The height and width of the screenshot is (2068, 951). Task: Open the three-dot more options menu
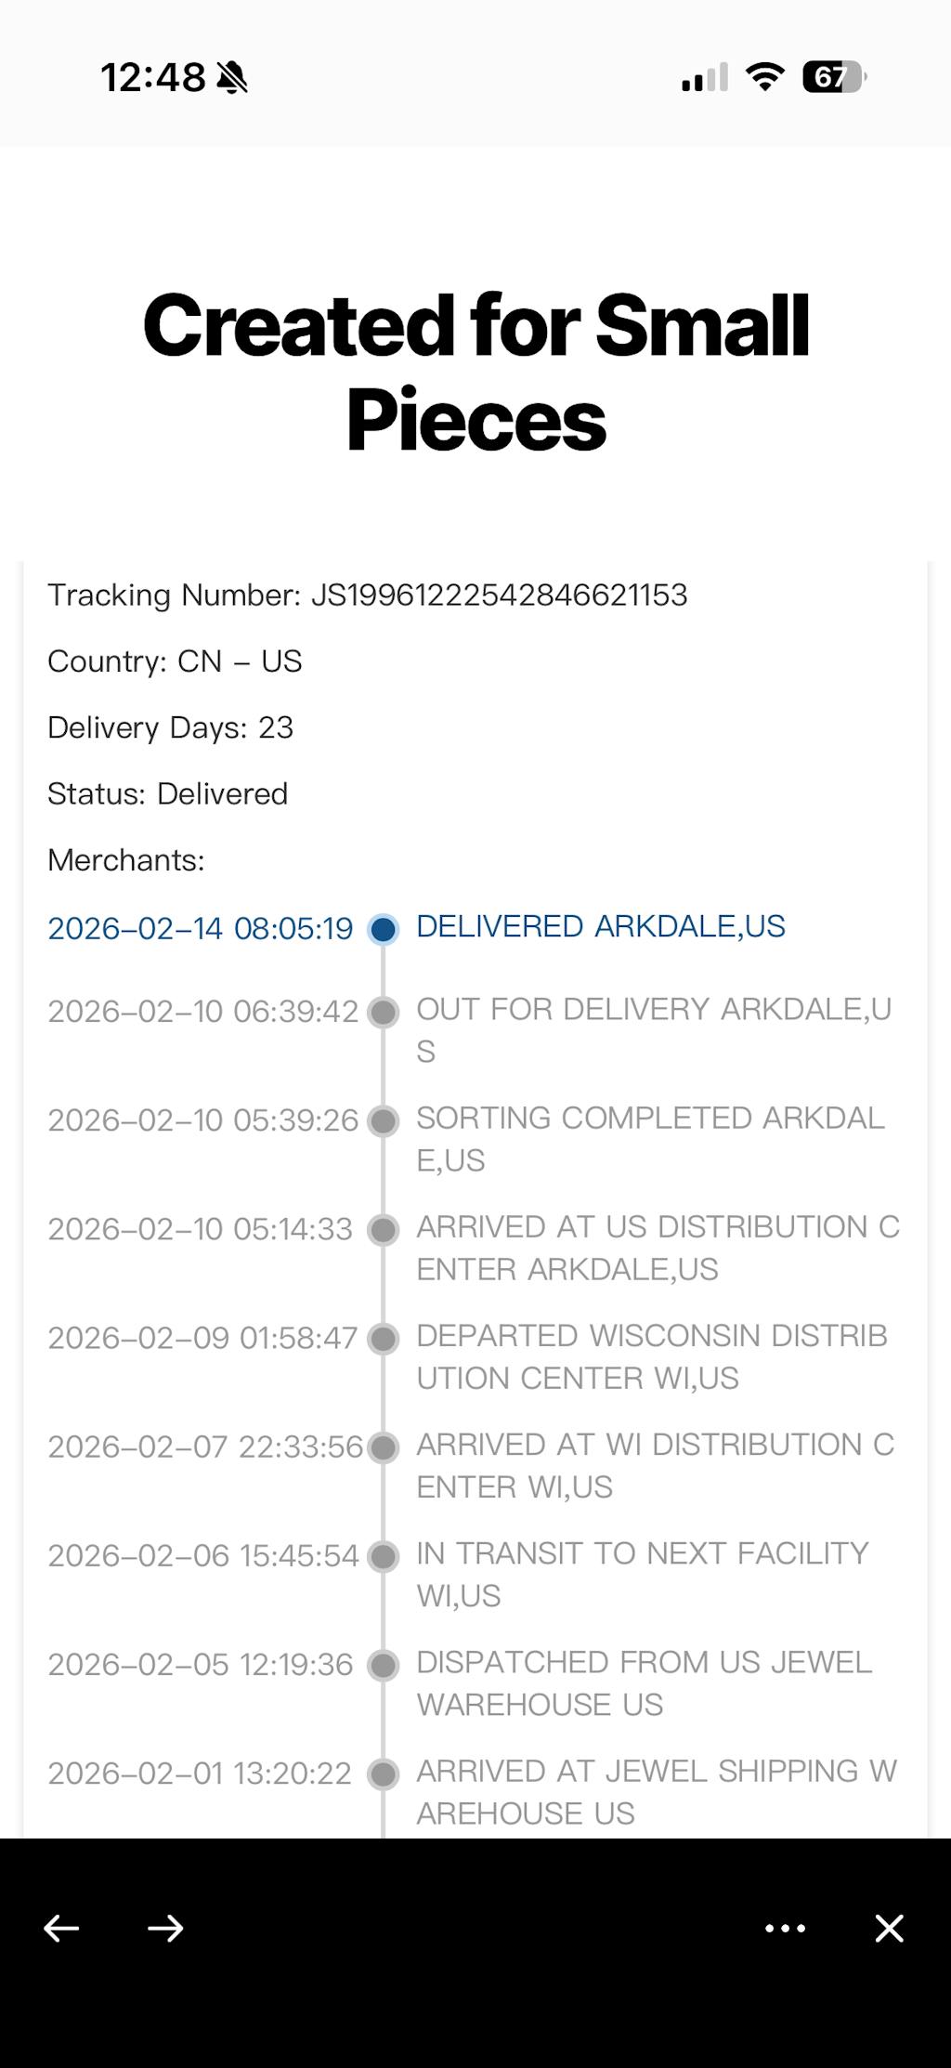[x=785, y=1929]
